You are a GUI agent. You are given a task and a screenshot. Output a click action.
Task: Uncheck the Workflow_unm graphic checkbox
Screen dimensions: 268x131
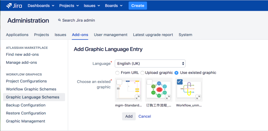click(180, 82)
